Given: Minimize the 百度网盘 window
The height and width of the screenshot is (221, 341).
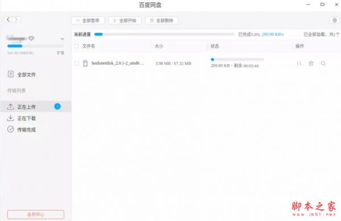Looking at the screenshot, I should pos(308,5).
